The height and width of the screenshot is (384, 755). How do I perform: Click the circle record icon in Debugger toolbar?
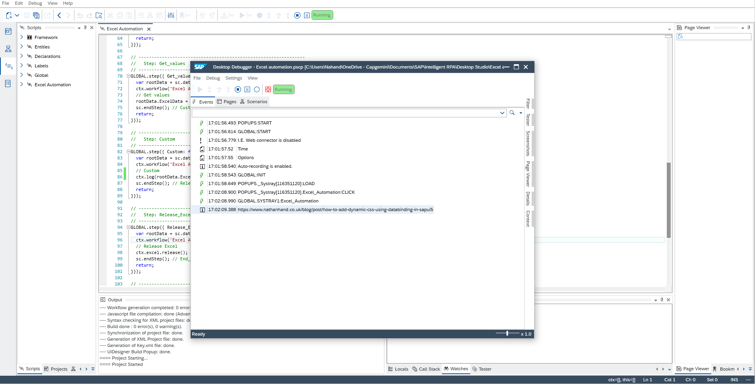pyautogui.click(x=257, y=89)
